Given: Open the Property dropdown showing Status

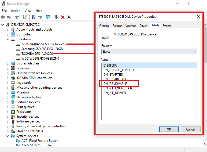Looking at the screenshot, I should 149,51.
